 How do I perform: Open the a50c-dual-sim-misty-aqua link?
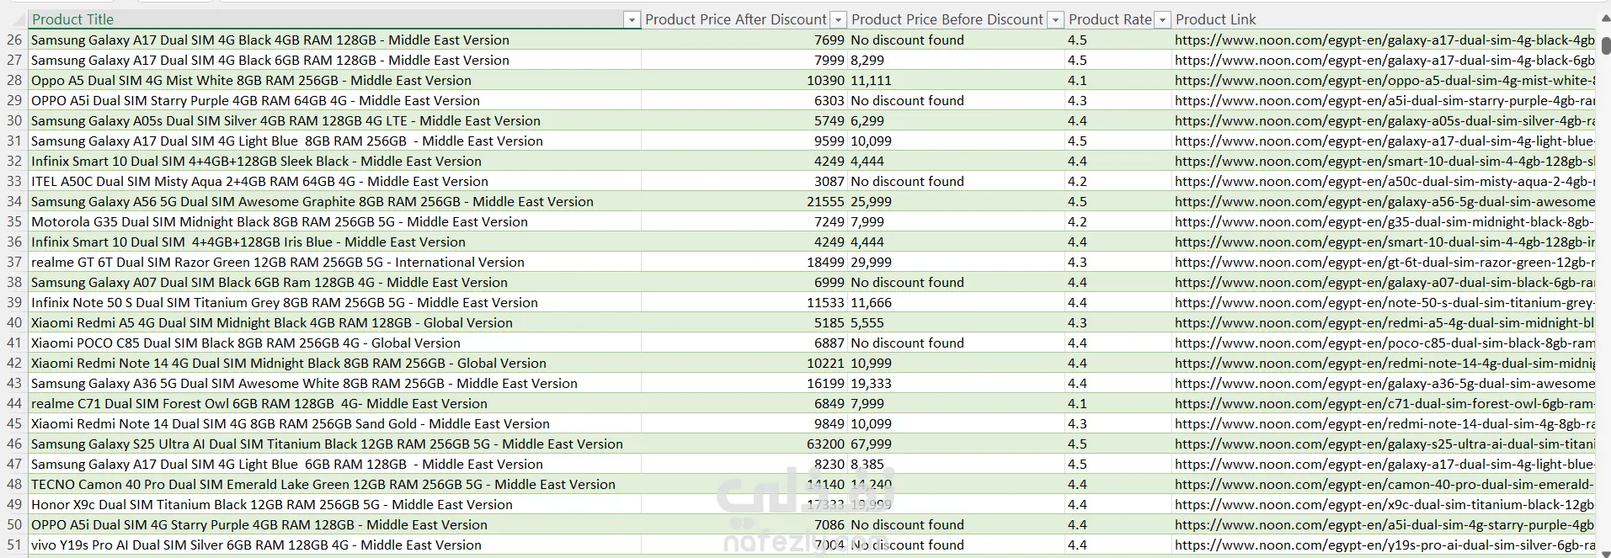pyautogui.click(x=1385, y=181)
